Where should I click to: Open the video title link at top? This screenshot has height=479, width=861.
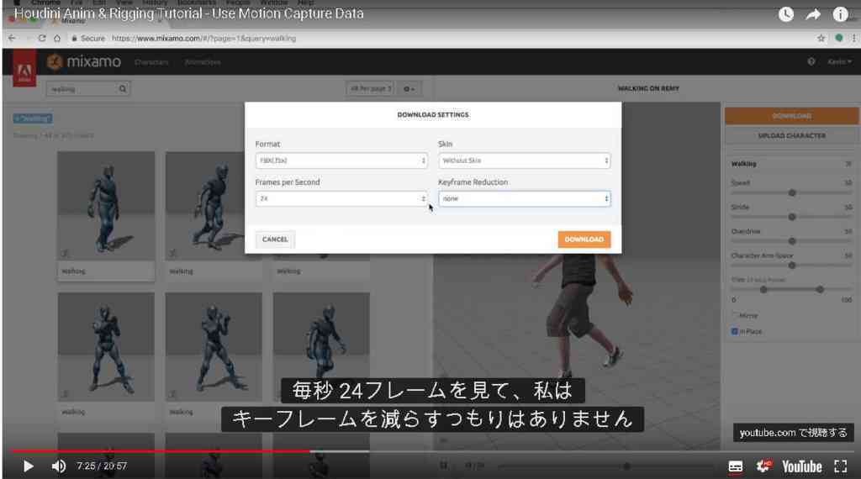(189, 13)
